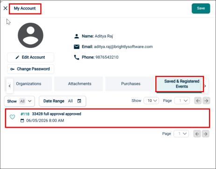Click the email envelope icon
The image size is (216, 169).
tap(77, 47)
